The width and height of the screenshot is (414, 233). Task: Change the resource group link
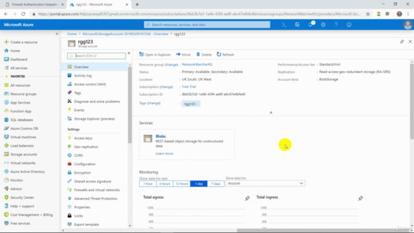click(x=171, y=65)
